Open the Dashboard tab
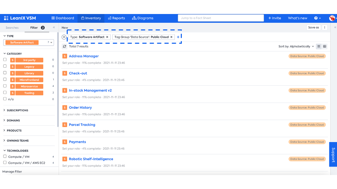The height and width of the screenshot is (189, 337). 63,18
